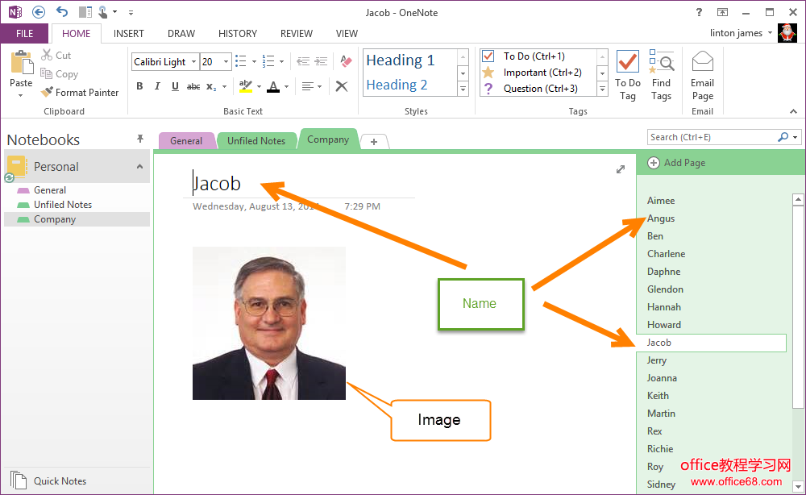Switch to the Unfiled Notes section tab
This screenshot has height=495, width=806.
pos(256,140)
